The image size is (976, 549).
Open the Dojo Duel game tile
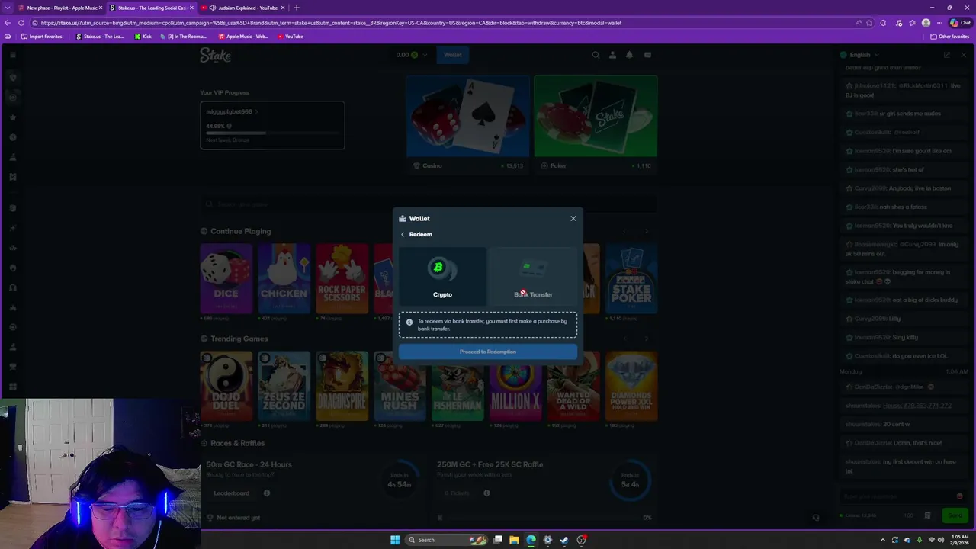coord(226,386)
